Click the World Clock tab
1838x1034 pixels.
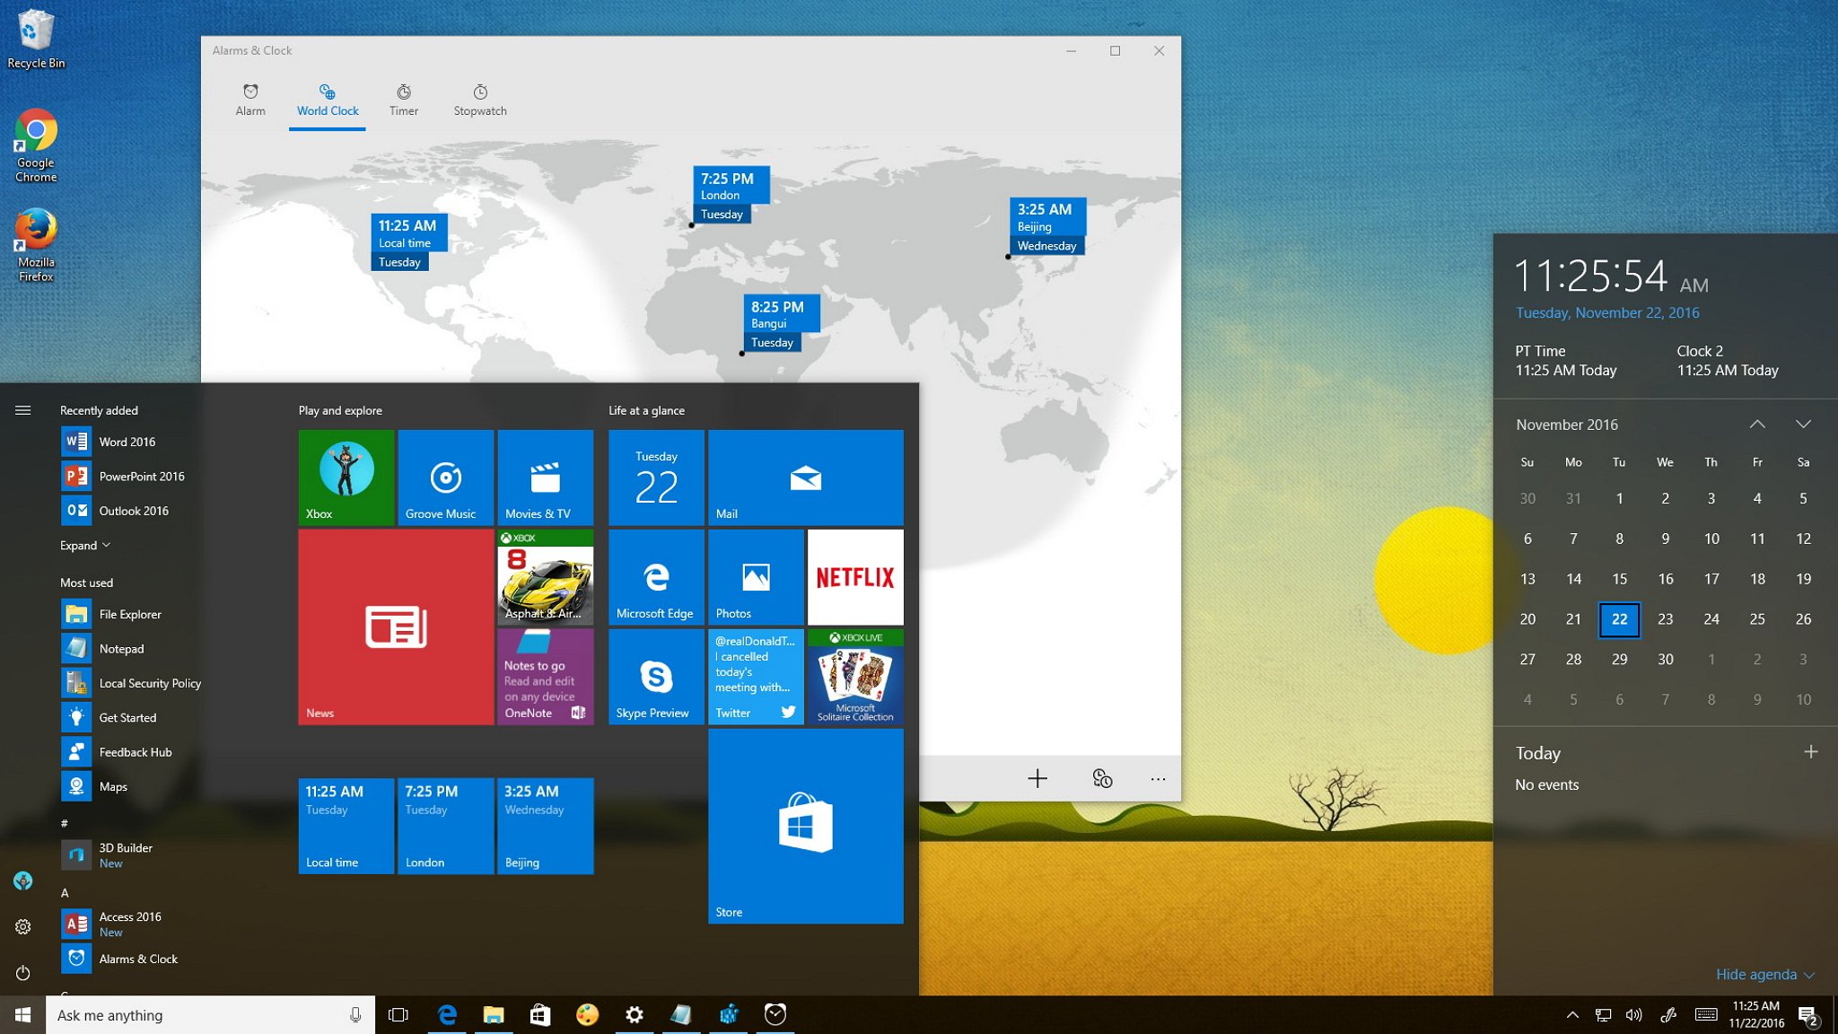click(327, 99)
